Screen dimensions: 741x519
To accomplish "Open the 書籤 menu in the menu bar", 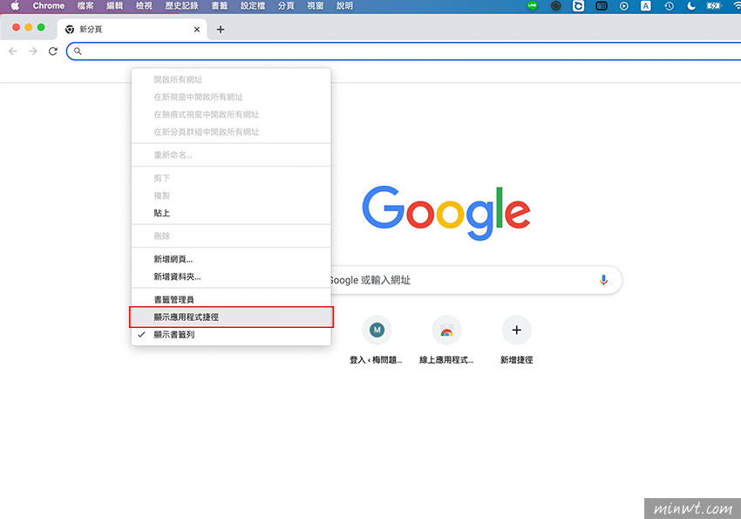I will tap(220, 6).
